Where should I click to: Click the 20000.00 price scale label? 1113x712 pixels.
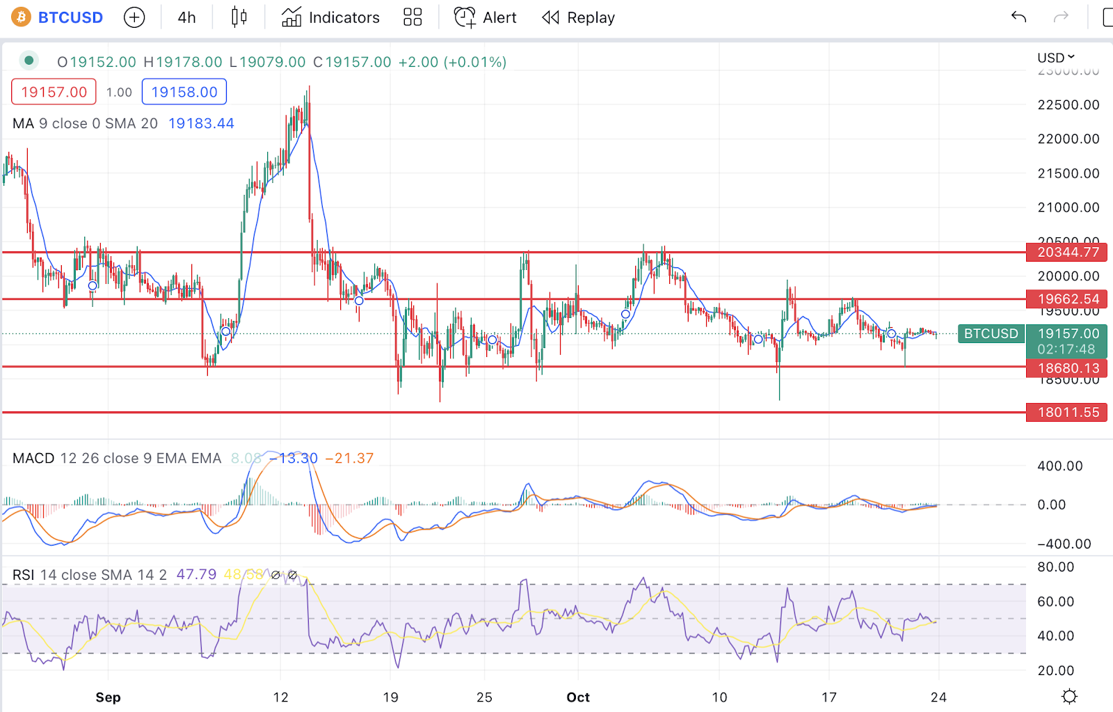click(1068, 276)
